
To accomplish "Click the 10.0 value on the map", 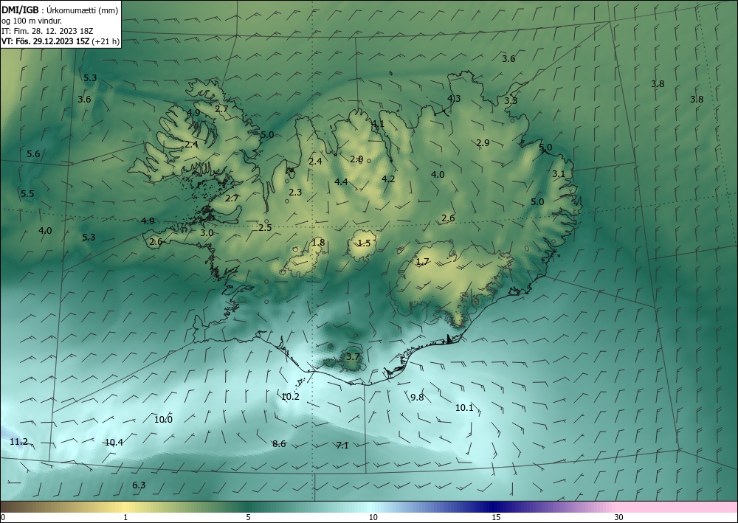I will (163, 420).
